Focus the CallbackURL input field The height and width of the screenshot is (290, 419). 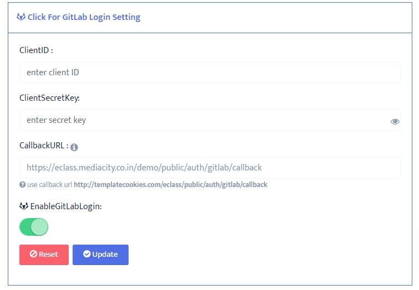pos(209,168)
